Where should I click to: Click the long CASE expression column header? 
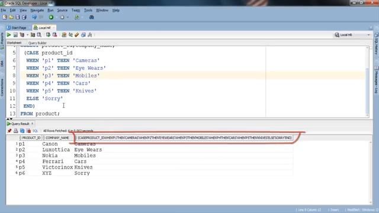[184, 138]
